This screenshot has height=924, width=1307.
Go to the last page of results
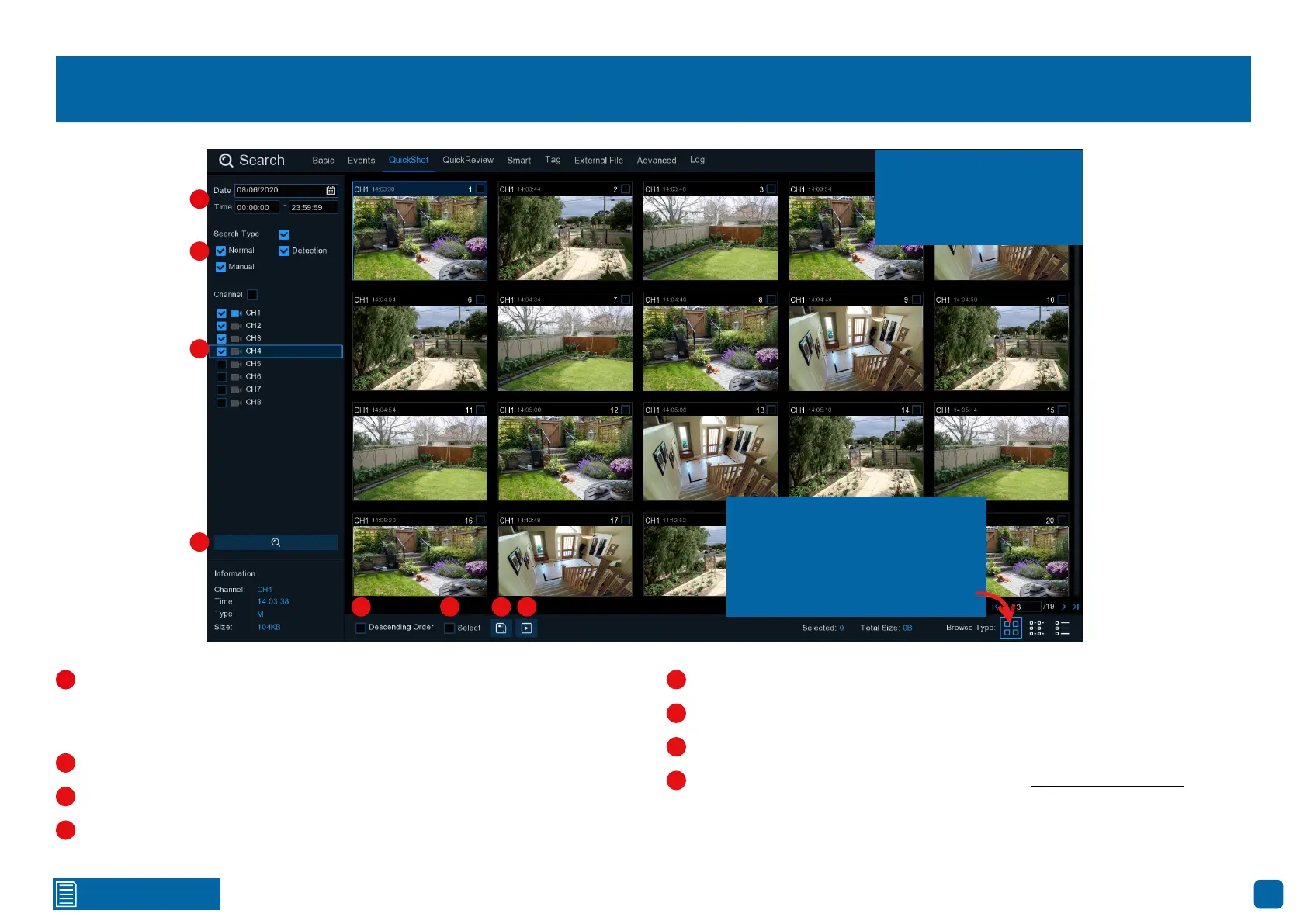(1076, 607)
